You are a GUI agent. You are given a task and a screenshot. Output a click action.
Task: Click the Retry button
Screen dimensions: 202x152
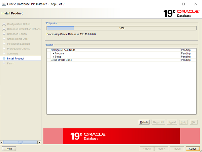(x=183, y=122)
